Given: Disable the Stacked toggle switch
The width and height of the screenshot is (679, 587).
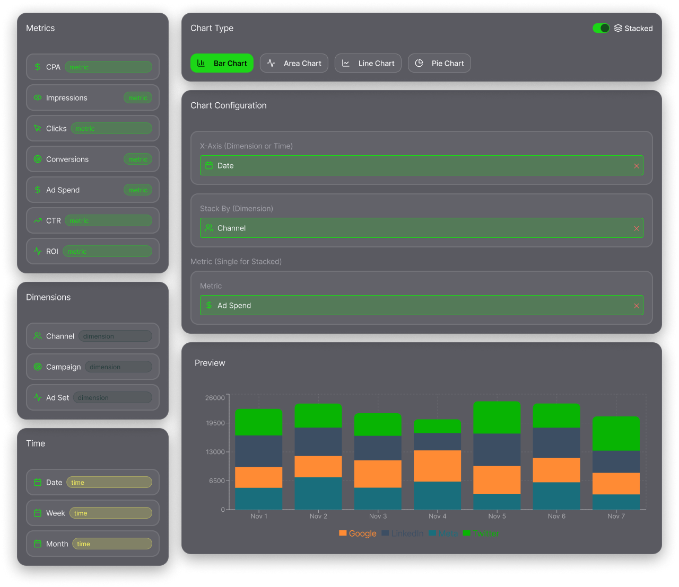Looking at the screenshot, I should (x=600, y=28).
